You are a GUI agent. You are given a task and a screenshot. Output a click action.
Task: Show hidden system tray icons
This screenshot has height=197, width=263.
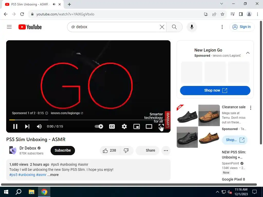tap(217, 192)
